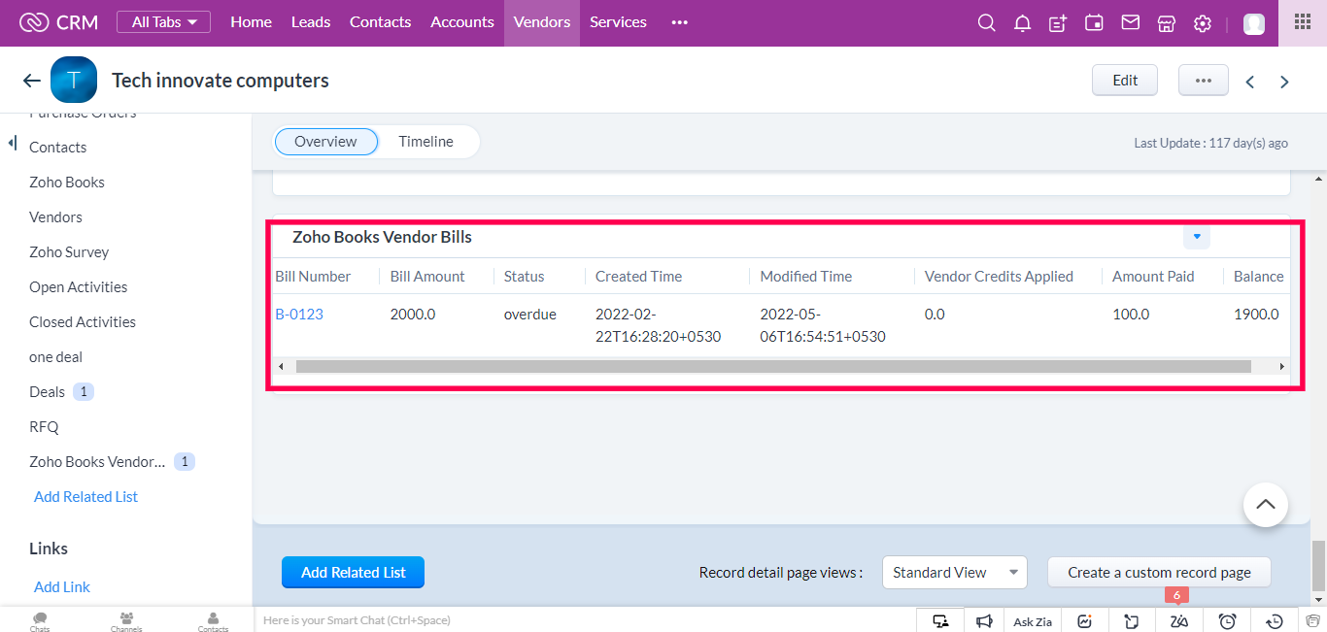Go to next record arrow
Image resolution: width=1327 pixels, height=632 pixels.
(1284, 82)
